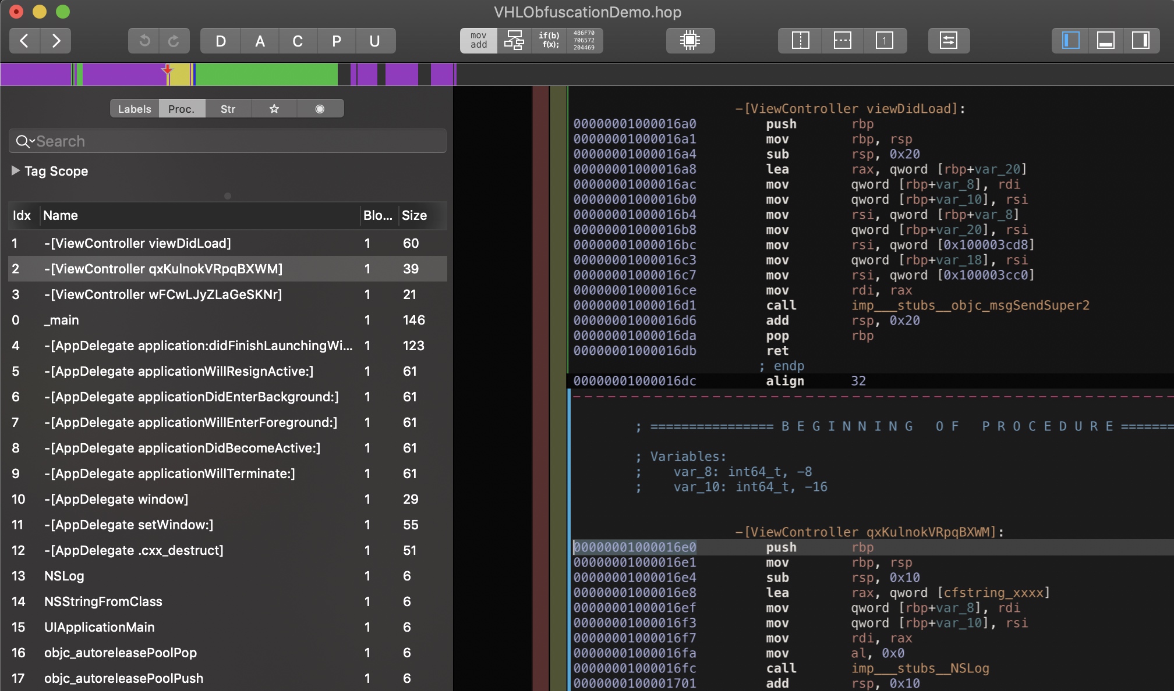Switch to the Str tab

click(228, 109)
